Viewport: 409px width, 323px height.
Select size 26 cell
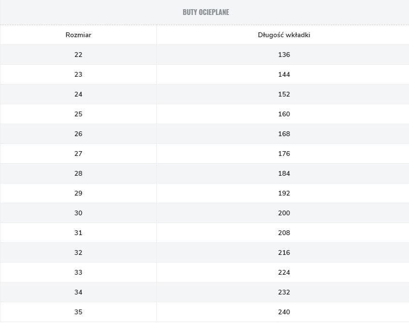(78, 134)
